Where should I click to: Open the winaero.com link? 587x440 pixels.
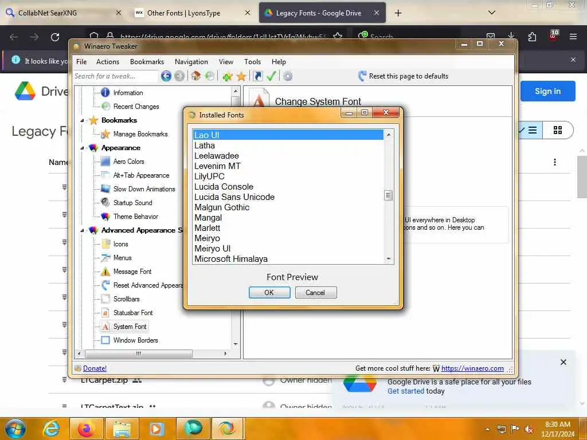click(472, 368)
